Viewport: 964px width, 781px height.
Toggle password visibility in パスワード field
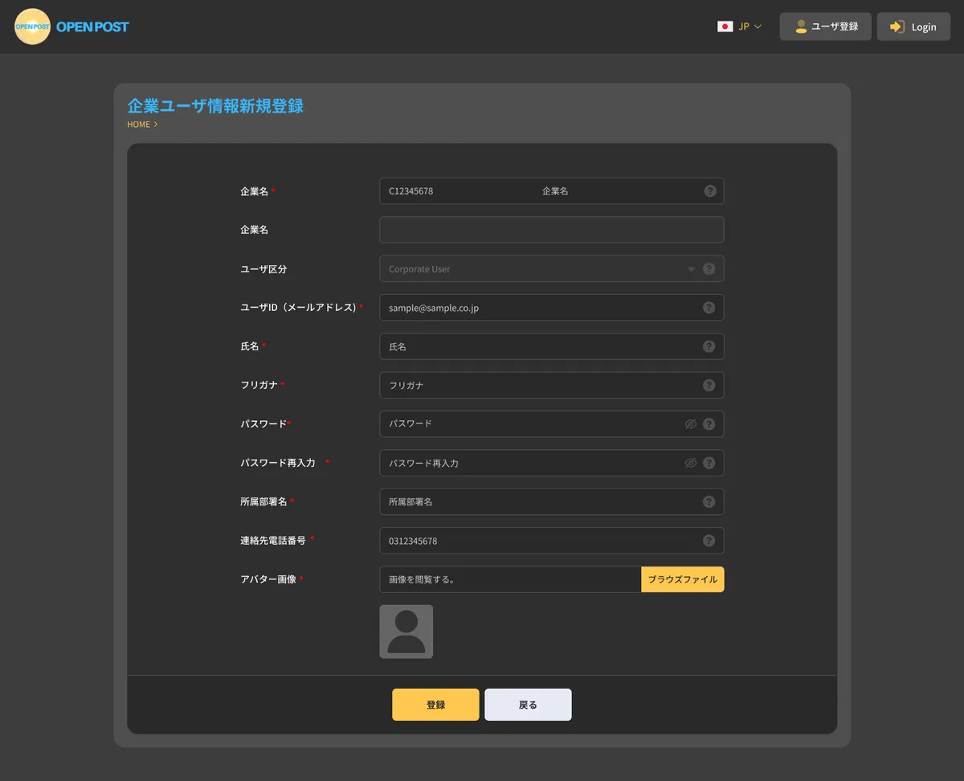(x=690, y=424)
